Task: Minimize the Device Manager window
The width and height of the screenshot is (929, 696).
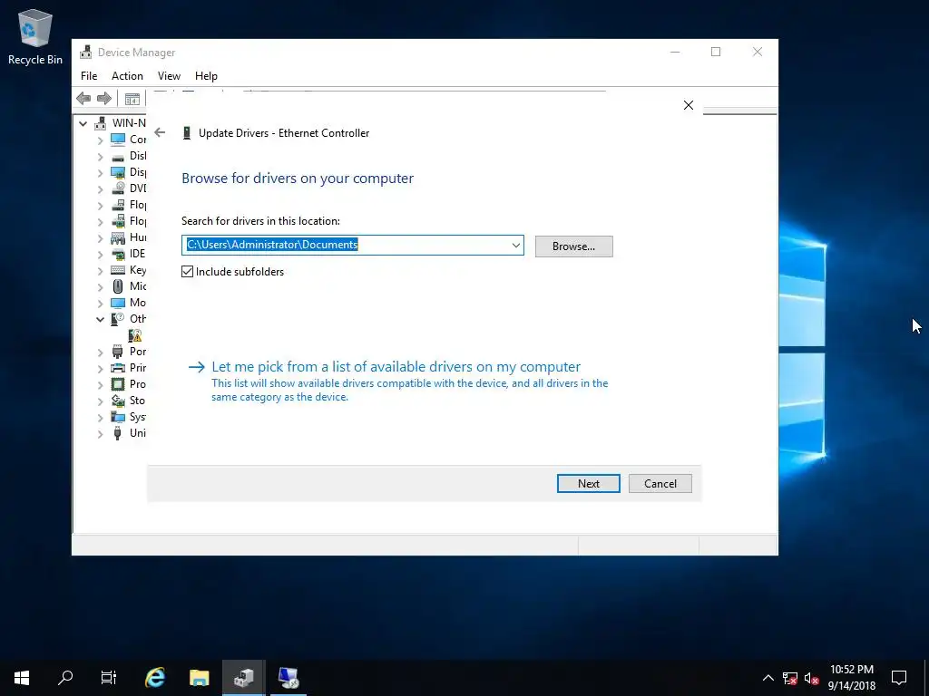Action: [x=675, y=52]
